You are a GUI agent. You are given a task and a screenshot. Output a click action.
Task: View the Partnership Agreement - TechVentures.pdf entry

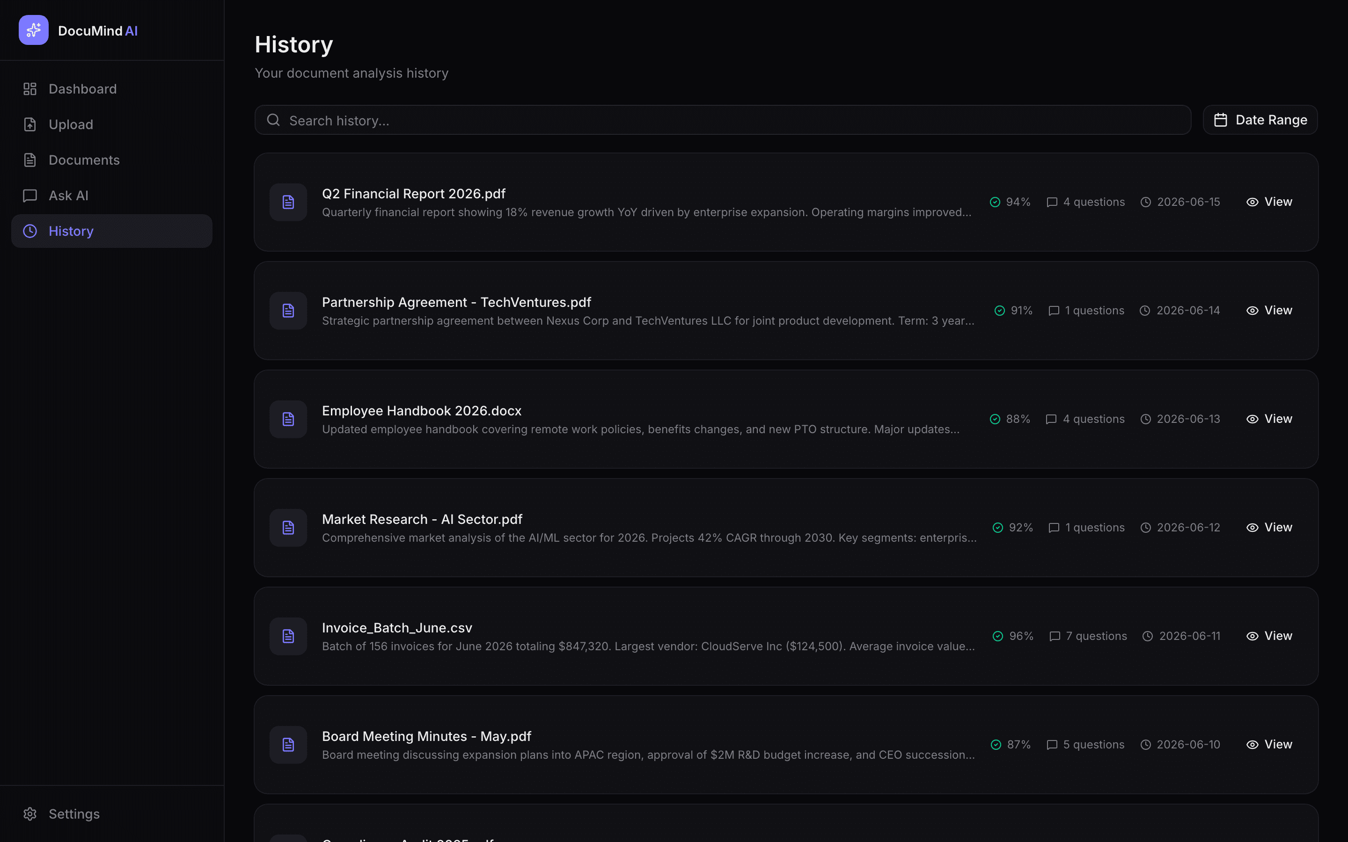pos(1269,311)
